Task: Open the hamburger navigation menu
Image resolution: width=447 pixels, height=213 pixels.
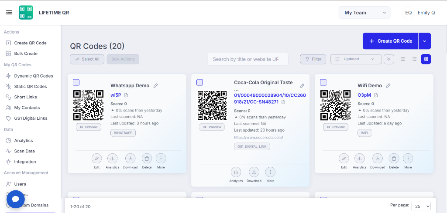Action: [x=9, y=13]
